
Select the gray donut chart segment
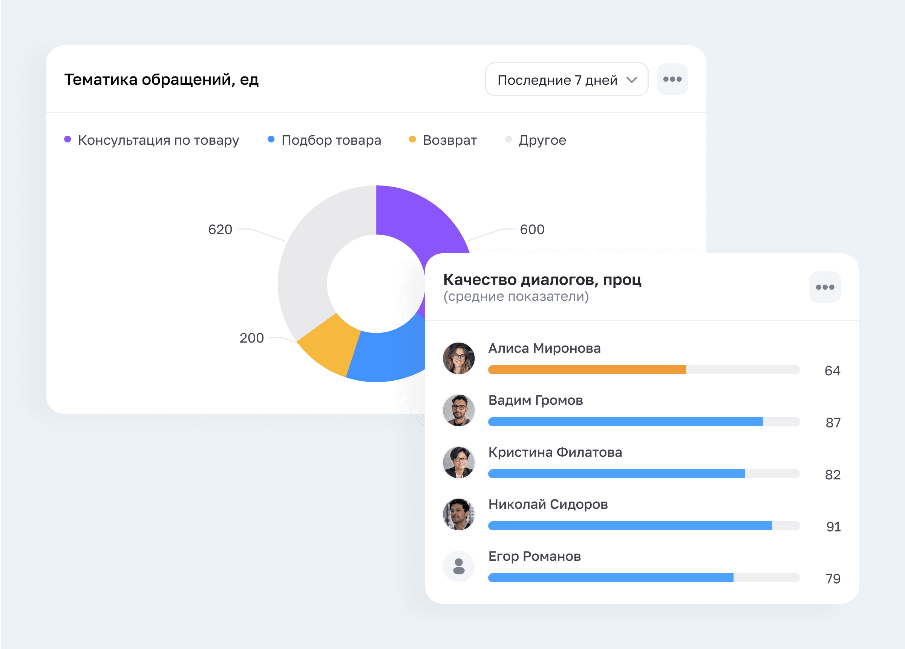click(x=315, y=255)
